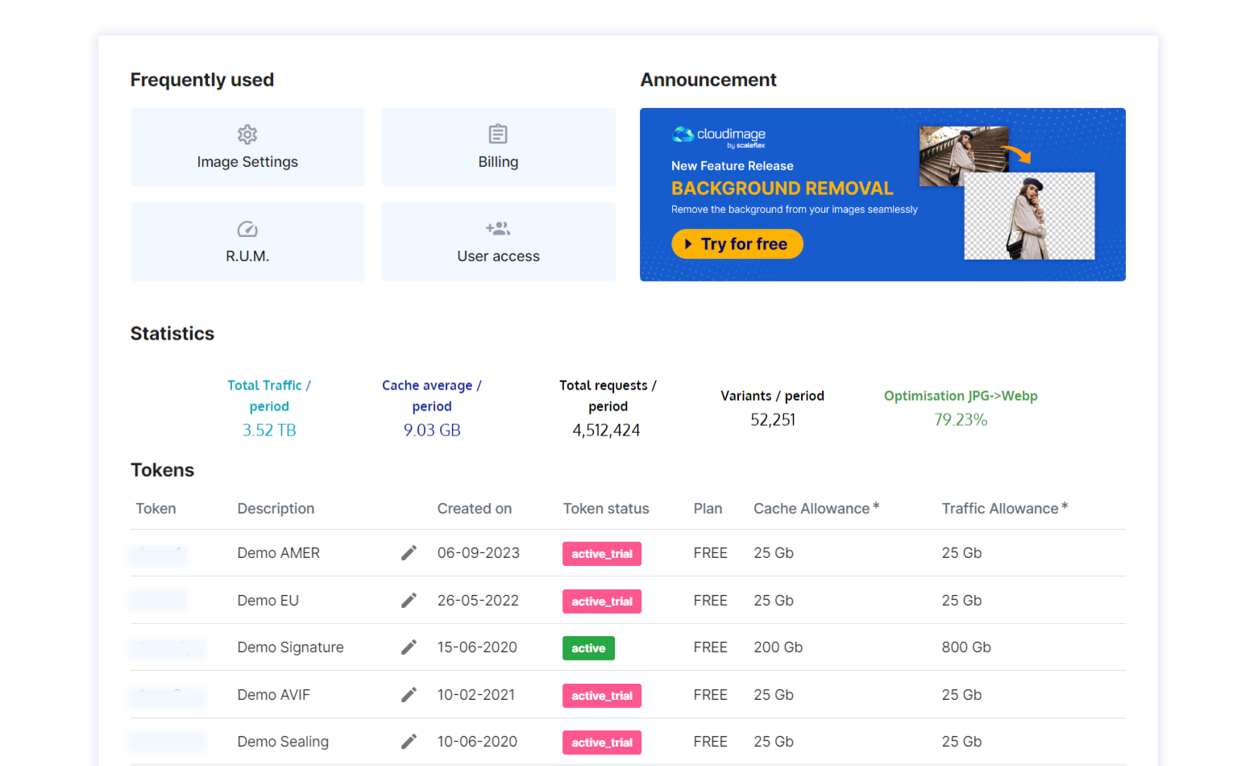1241x766 pixels.
Task: Click the FREE plan in Demo AMER row
Action: (x=710, y=553)
